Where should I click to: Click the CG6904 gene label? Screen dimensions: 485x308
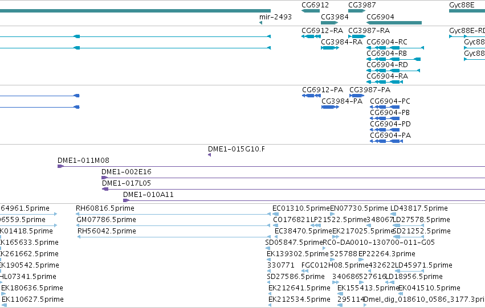[x=380, y=17]
